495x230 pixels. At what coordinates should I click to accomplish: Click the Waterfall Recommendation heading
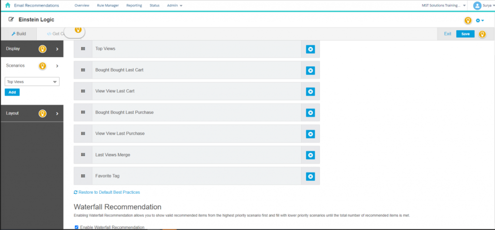coord(117,207)
